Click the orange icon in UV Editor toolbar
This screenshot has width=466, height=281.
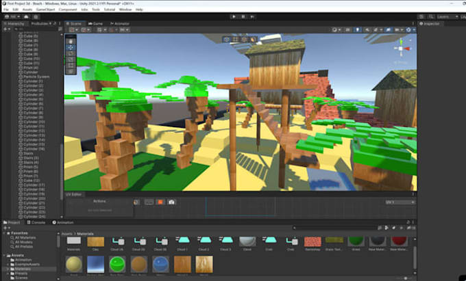(160, 202)
